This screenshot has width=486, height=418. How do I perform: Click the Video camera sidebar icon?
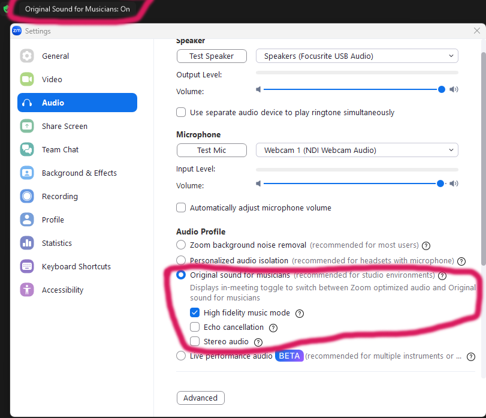27,79
